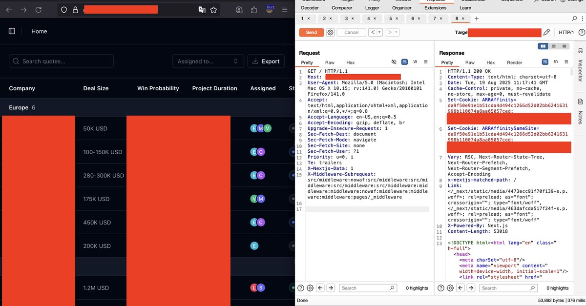The image size is (586, 306).
Task: Open the Logger tab in Burp
Action: point(372,8)
